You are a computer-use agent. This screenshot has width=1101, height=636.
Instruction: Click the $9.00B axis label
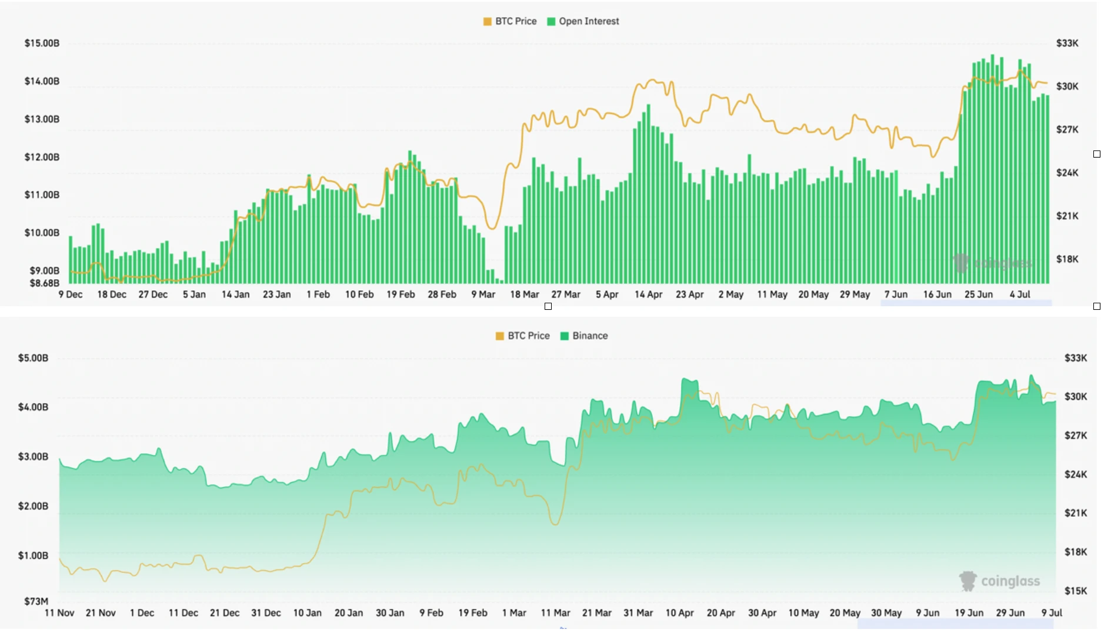click(45, 270)
